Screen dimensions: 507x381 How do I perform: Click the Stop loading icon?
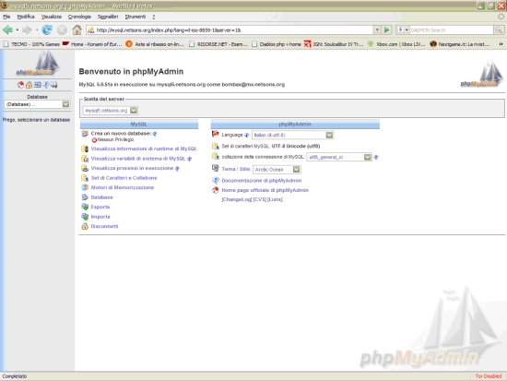tap(62, 30)
